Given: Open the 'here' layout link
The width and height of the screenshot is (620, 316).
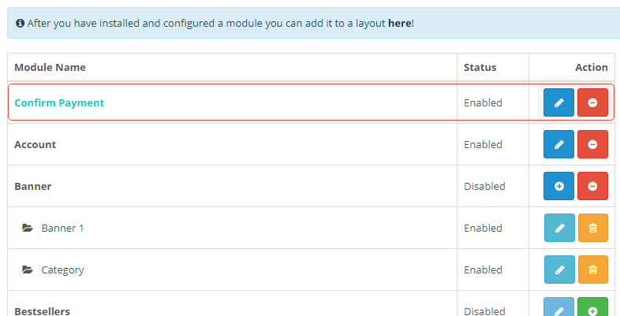Looking at the screenshot, I should (x=399, y=24).
